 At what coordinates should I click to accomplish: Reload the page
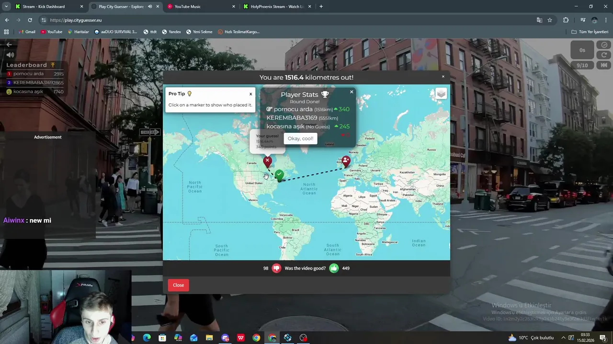click(x=30, y=20)
